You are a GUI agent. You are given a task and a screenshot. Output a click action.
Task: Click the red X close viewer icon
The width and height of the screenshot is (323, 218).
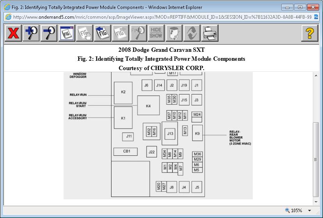click(x=13, y=33)
